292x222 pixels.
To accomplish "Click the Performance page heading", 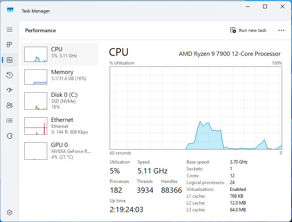I will 40,30.
